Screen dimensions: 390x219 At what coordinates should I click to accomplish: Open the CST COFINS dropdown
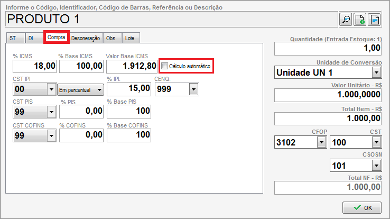pyautogui.click(x=51, y=135)
